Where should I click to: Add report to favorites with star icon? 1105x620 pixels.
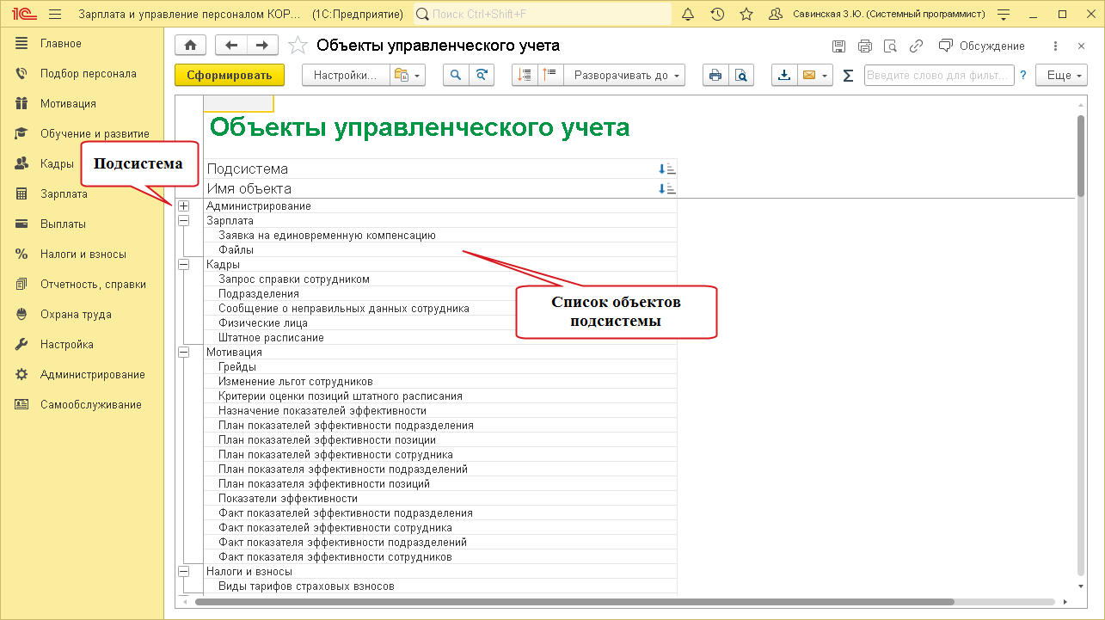click(x=297, y=46)
